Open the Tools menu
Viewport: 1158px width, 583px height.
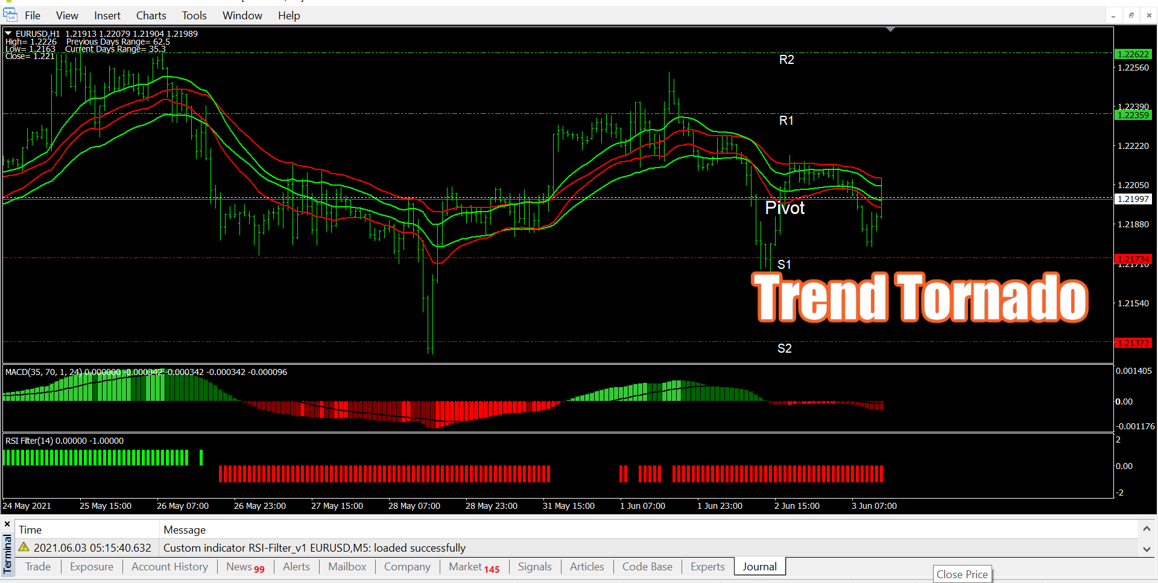pos(194,16)
